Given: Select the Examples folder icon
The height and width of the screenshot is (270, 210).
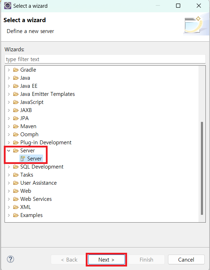Looking at the screenshot, I should pos(16,215).
